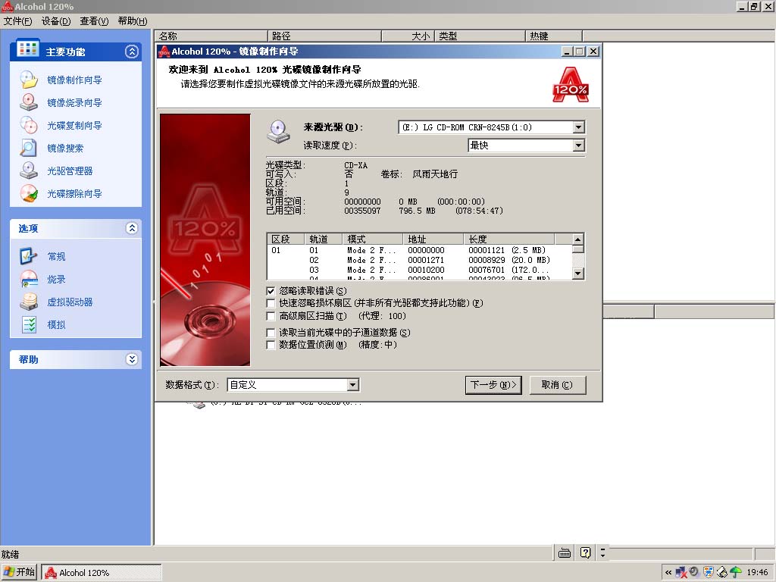This screenshot has width=776, height=582.
Task: Click the 光碟擦除向导 icon
Action: point(28,193)
